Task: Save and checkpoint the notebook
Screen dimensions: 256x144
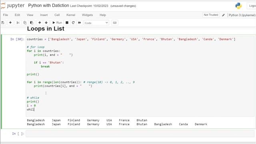Action: click(3, 23)
